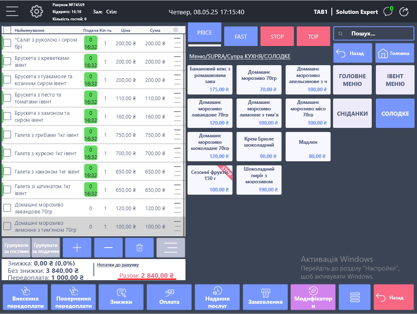Open the list-lines button beside trash
The image size is (417, 314).
coord(171,248)
